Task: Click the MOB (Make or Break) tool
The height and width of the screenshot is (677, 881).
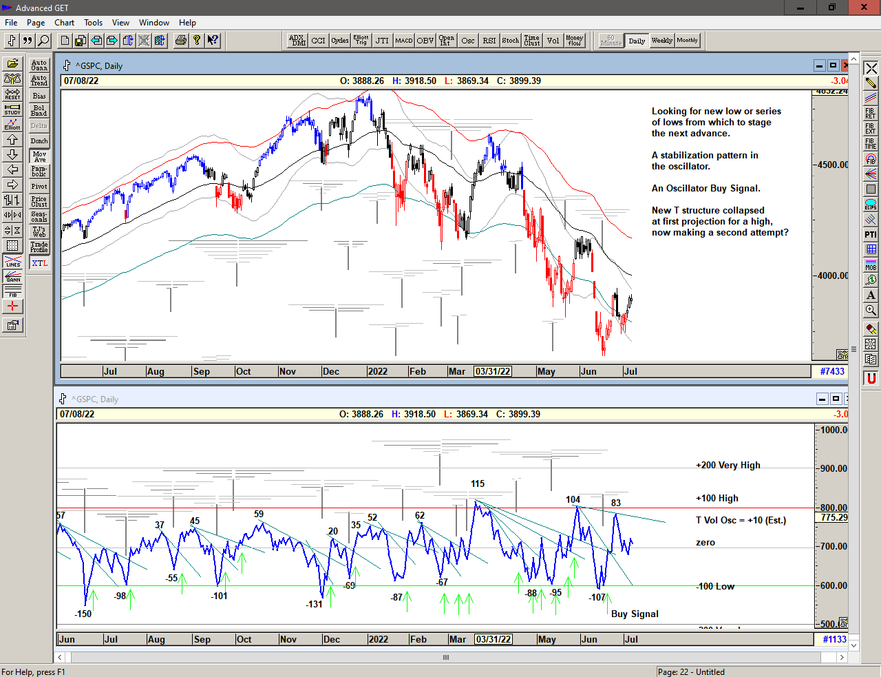Action: 871,264
